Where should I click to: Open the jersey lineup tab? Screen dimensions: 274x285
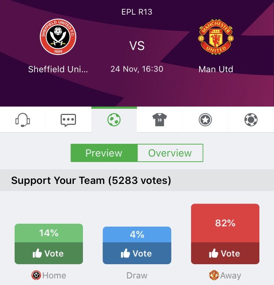(x=160, y=120)
